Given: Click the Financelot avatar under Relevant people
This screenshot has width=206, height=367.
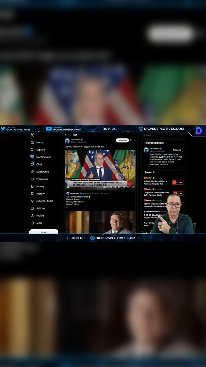Looking at the screenshot, I should [x=146, y=150].
